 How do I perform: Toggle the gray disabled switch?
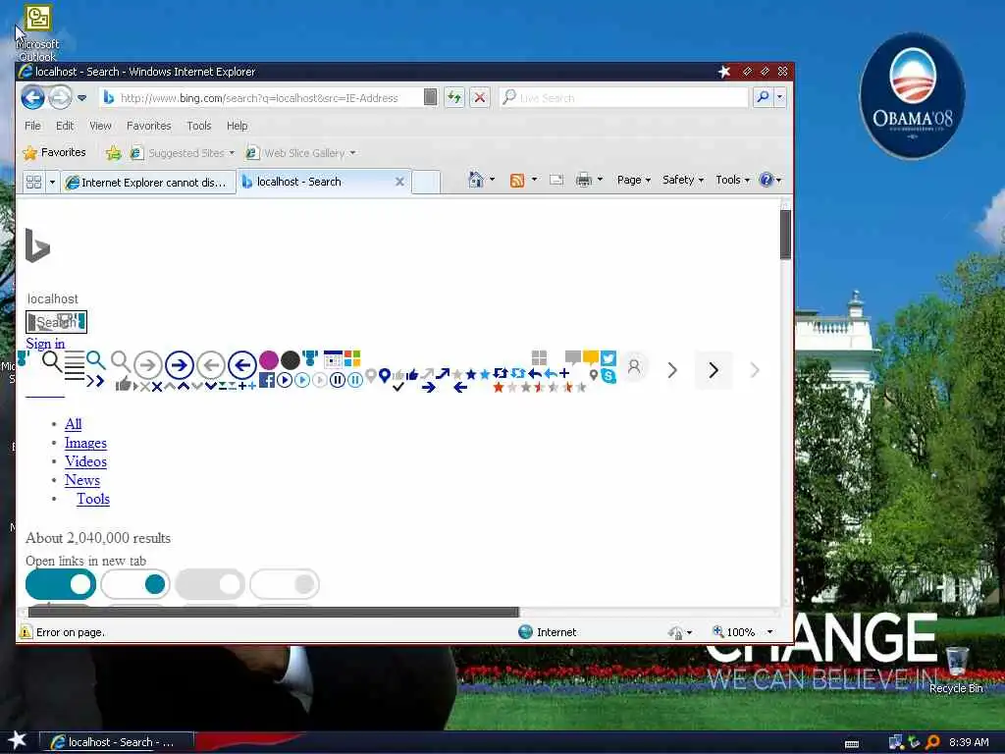[x=210, y=584]
